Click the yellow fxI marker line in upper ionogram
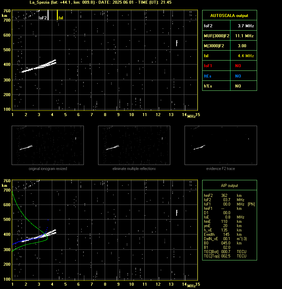This screenshot has height=289, width=282. click(57, 15)
